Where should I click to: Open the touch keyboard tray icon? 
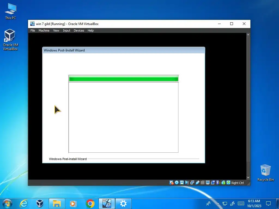(241, 203)
